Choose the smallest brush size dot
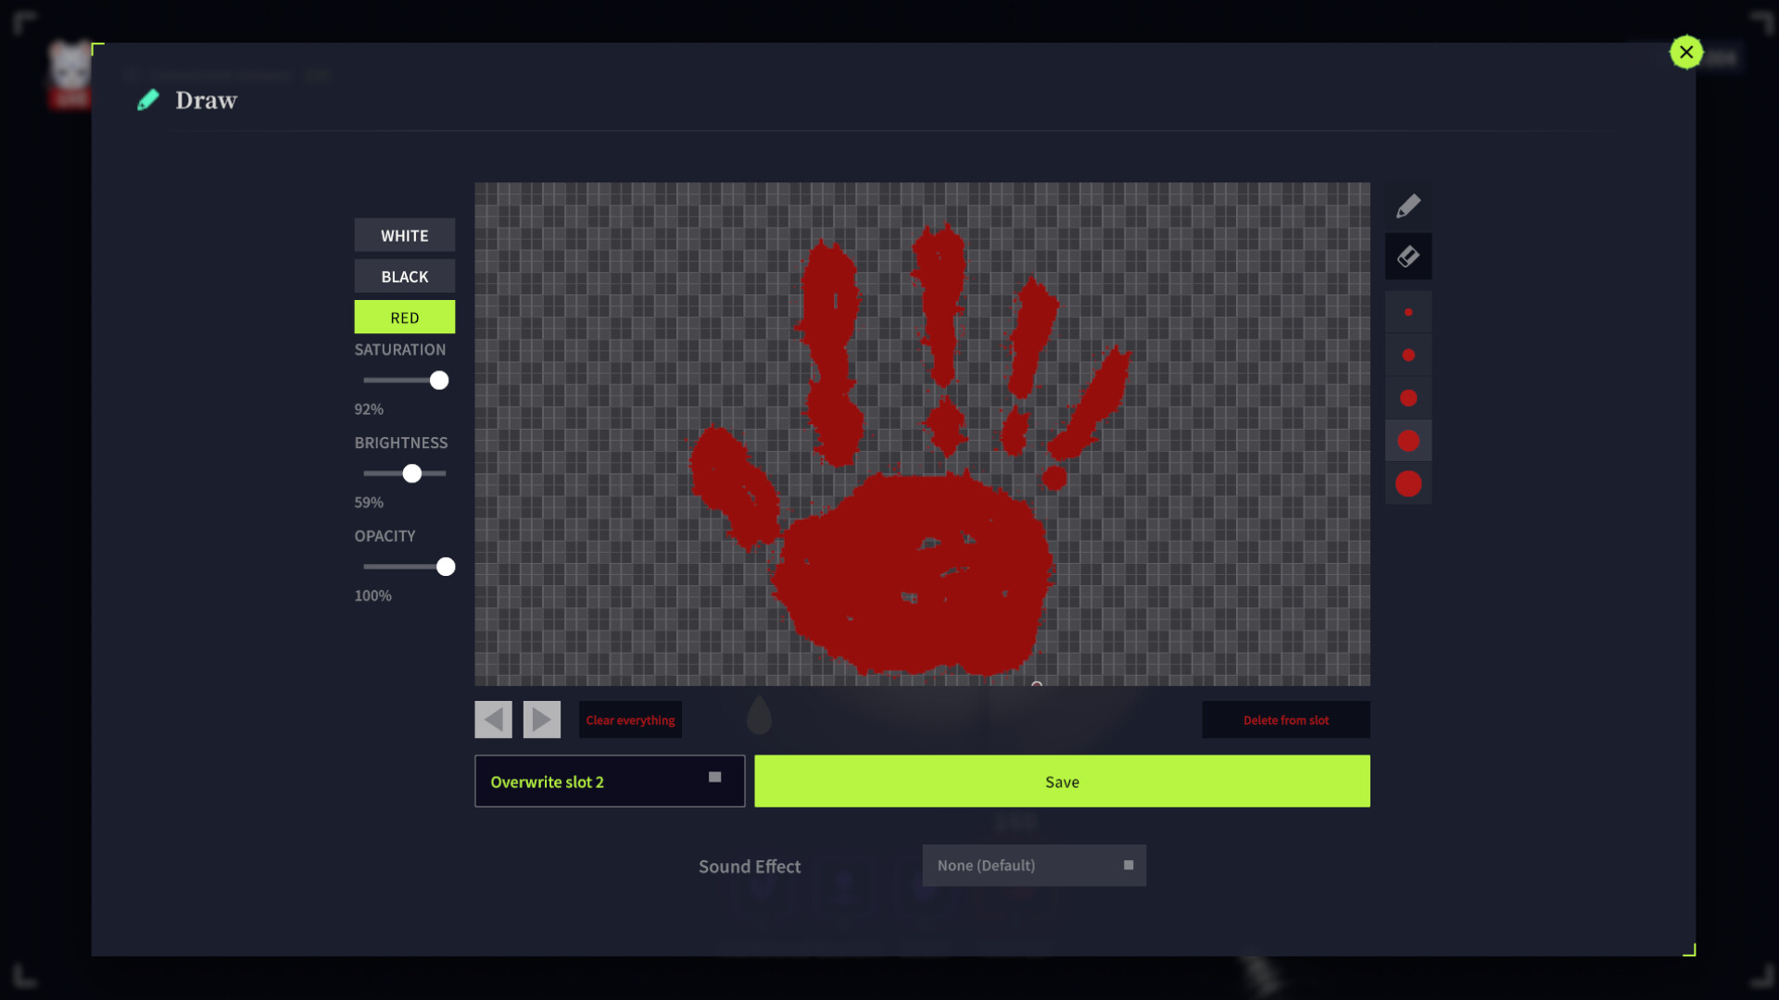Image resolution: width=1779 pixels, height=1000 pixels. click(x=1408, y=312)
